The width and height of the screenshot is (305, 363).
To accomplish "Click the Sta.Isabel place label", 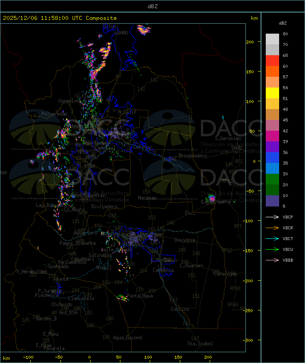I will pyautogui.click(x=200, y=344).
